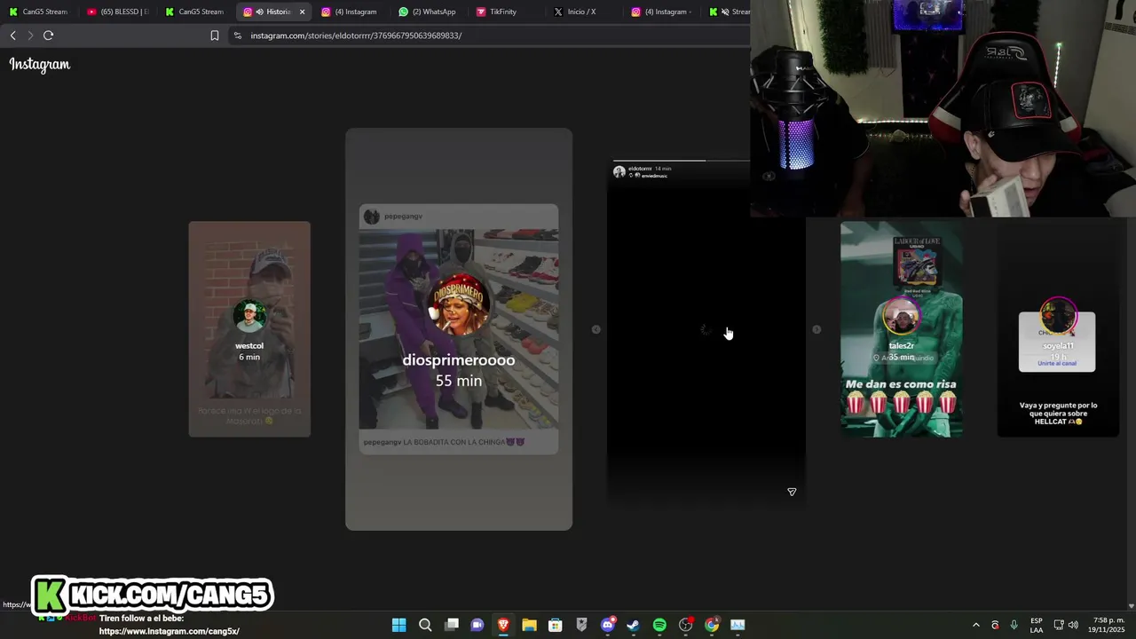The image size is (1136, 639).
Task: Open the soyela11 story thumbnail
Action: click(1057, 329)
